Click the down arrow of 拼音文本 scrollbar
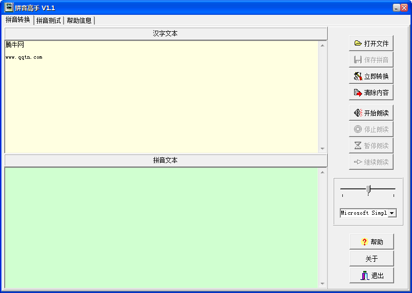The width and height of the screenshot is (412, 293). [x=322, y=284]
